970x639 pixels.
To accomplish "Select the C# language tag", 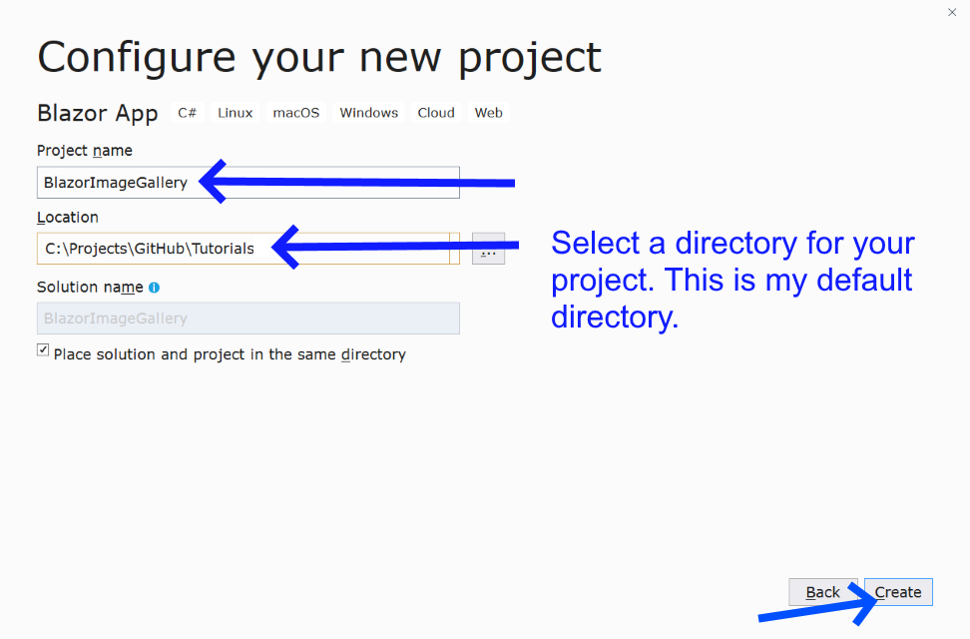I will 187,113.
